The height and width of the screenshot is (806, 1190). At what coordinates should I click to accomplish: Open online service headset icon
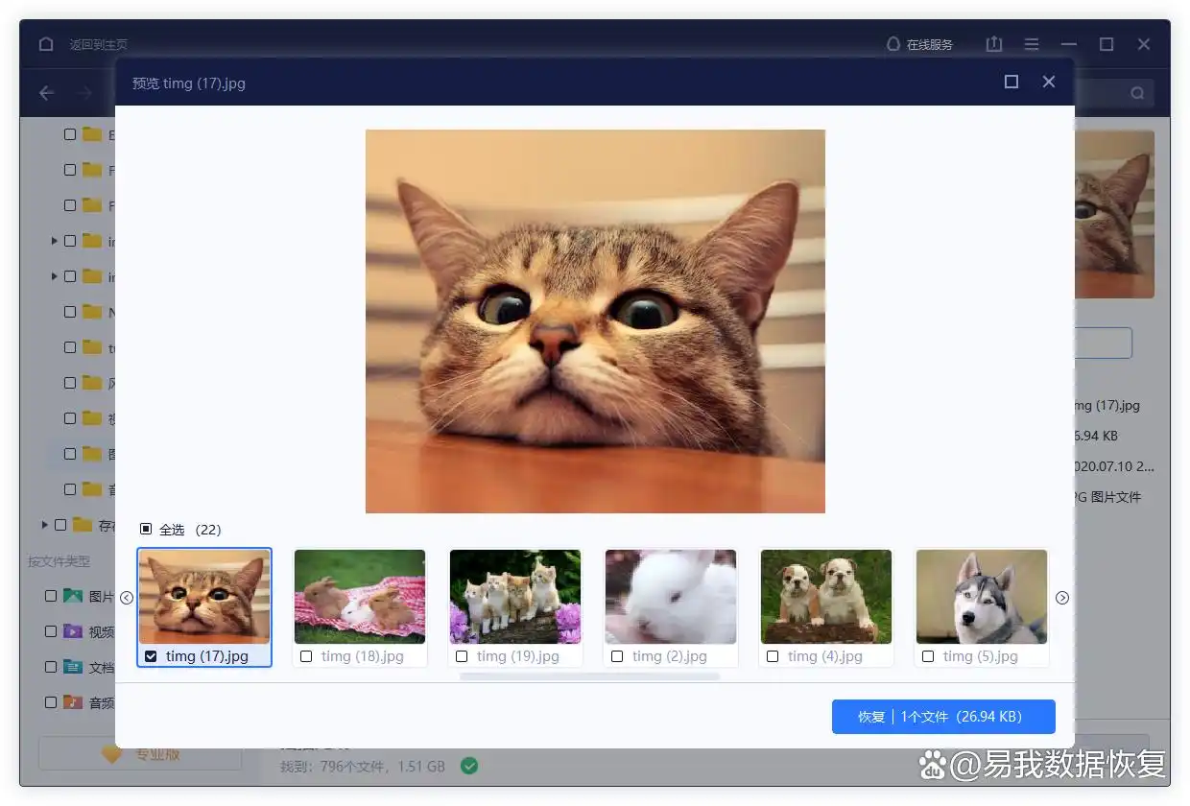pos(893,44)
